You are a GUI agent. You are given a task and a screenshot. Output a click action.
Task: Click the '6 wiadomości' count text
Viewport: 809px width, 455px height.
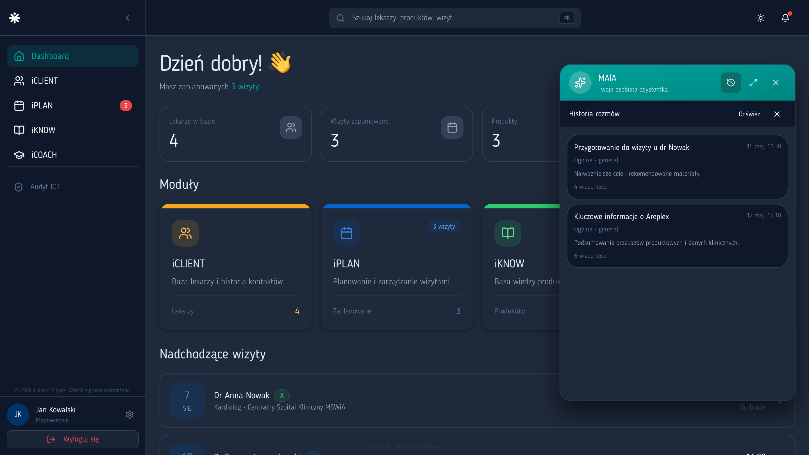(590, 256)
